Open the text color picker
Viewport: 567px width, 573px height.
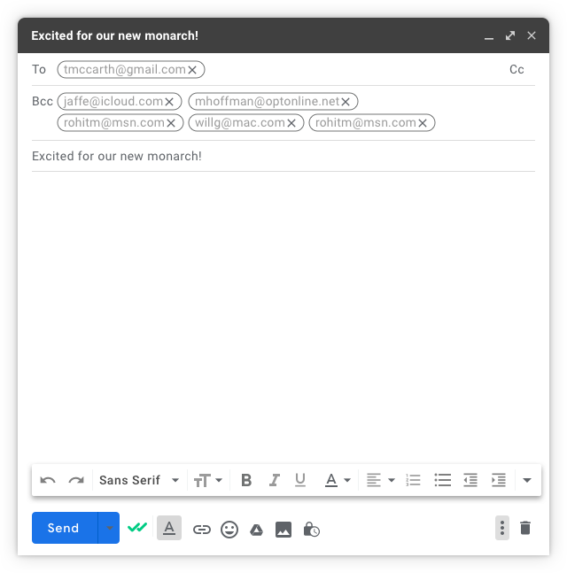(x=338, y=480)
